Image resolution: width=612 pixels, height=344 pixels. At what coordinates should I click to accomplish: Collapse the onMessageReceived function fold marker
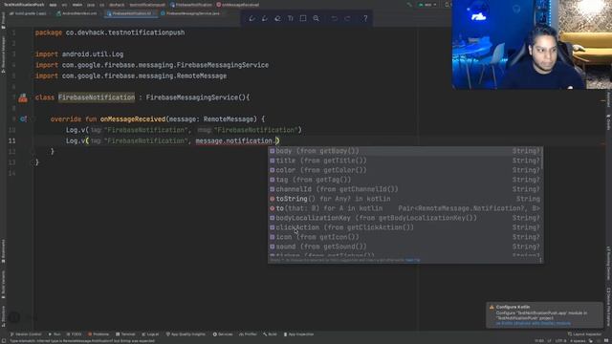pos(34,118)
